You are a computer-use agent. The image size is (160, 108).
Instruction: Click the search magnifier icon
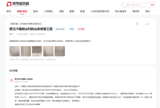[123, 5]
